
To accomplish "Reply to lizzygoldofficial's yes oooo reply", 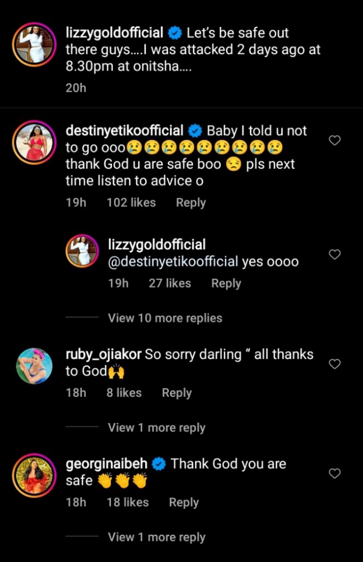I will point(226,283).
